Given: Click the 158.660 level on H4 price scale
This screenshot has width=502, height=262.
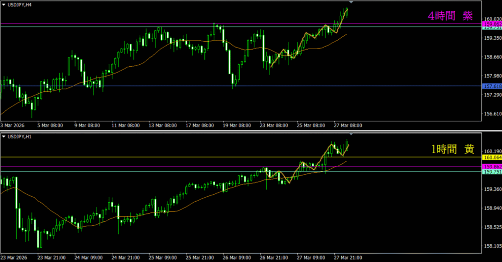Looking at the screenshot, I should pos(492,57).
